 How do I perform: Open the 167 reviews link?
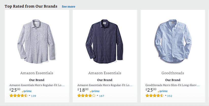click(x=101, y=96)
